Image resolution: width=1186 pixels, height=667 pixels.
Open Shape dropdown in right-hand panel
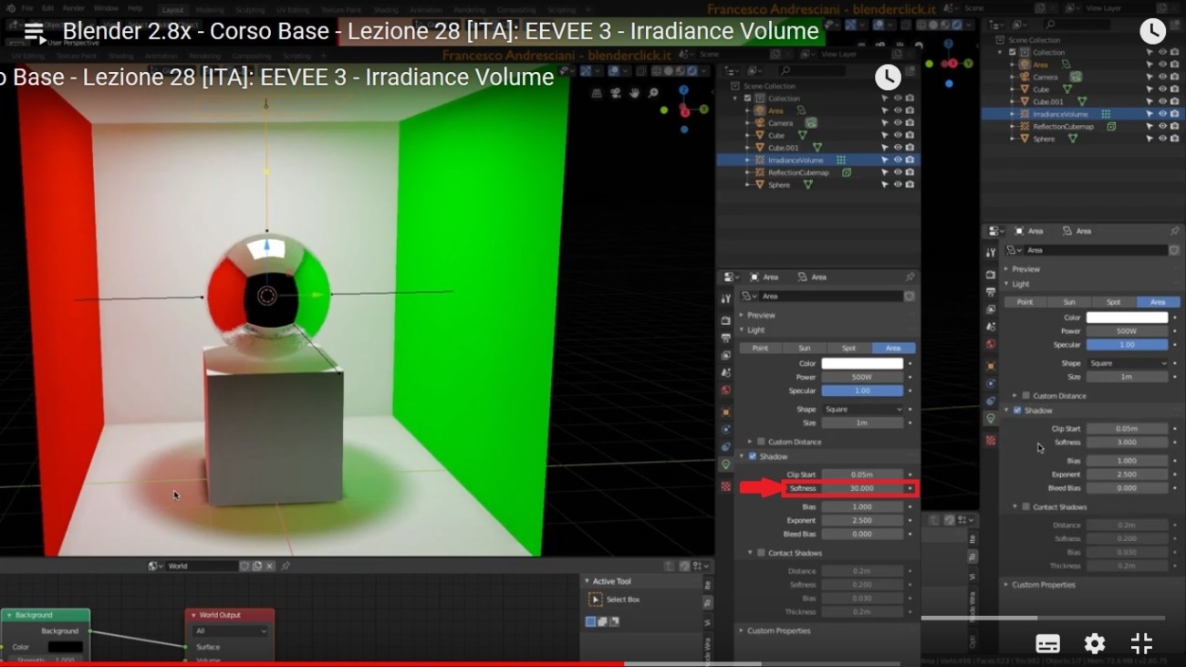coord(1128,363)
